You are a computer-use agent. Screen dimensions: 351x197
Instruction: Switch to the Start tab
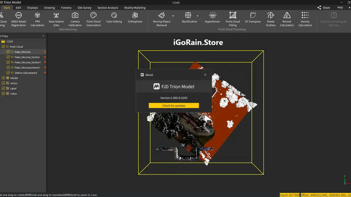click(7, 8)
